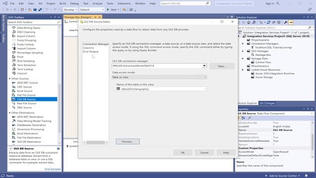Open the Find Samples link
The height and width of the screenshot is (178, 316).
(x=52, y=169)
